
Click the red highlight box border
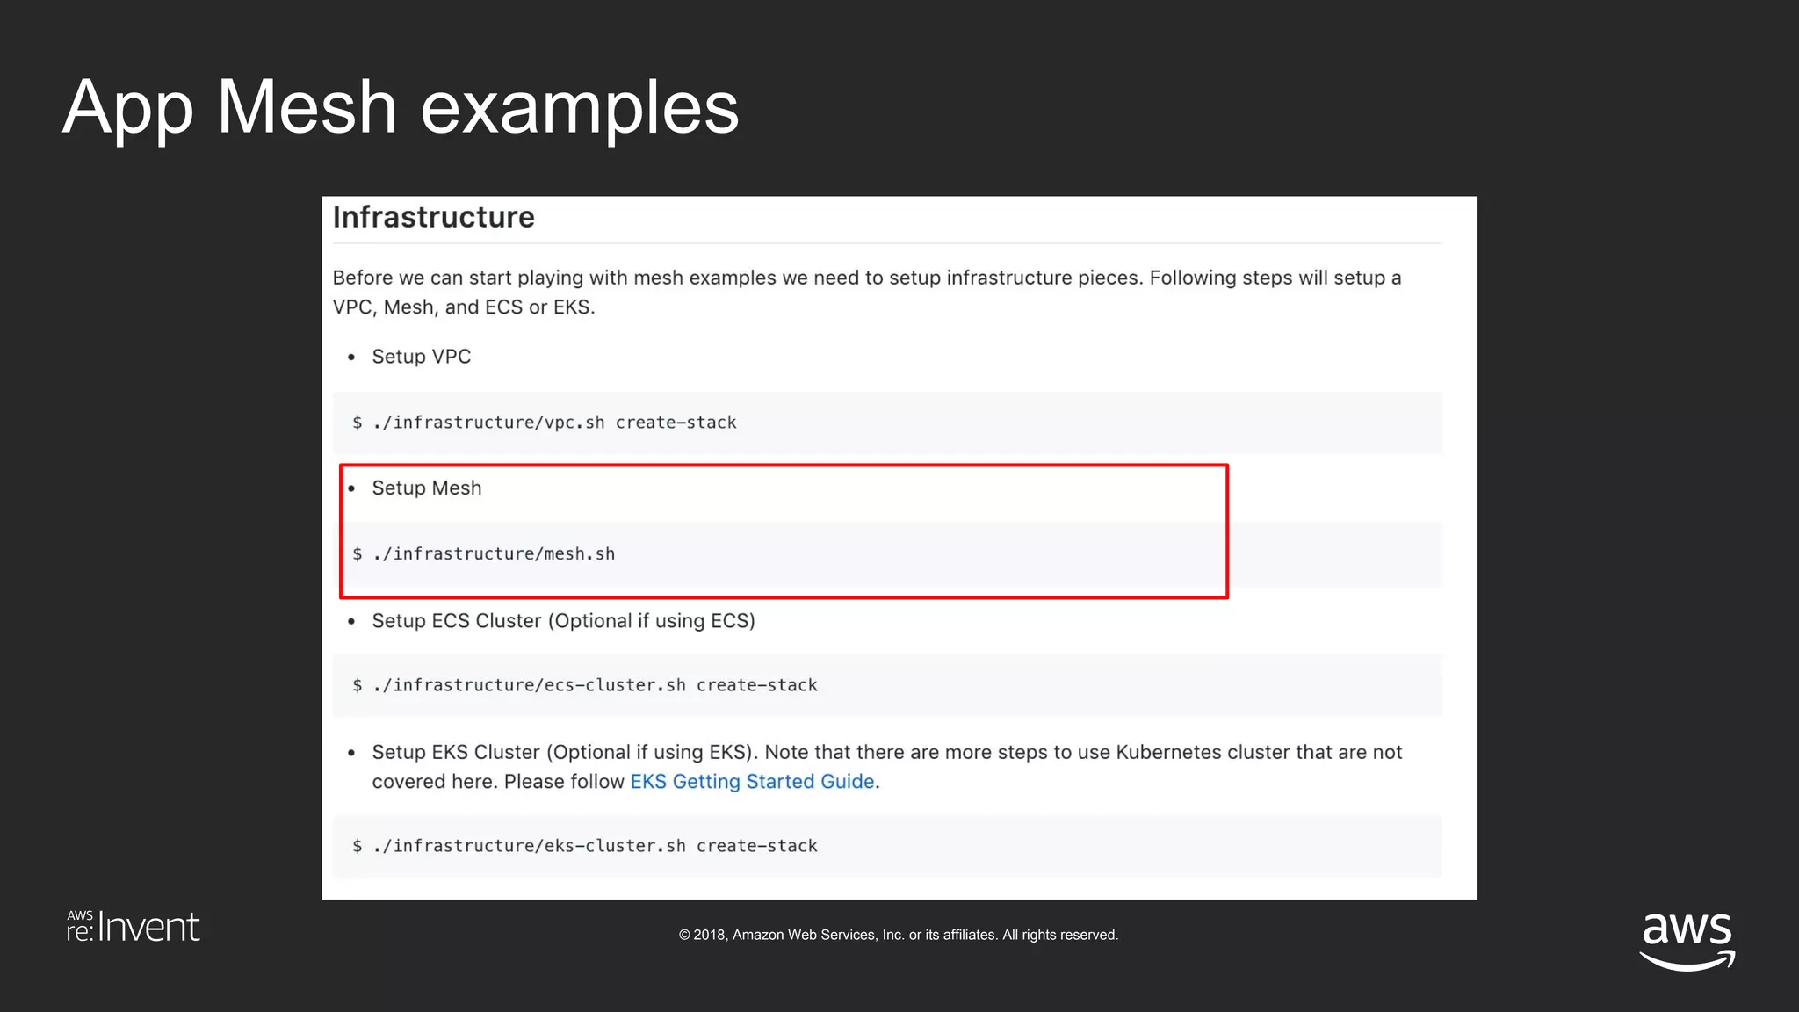tap(1227, 531)
